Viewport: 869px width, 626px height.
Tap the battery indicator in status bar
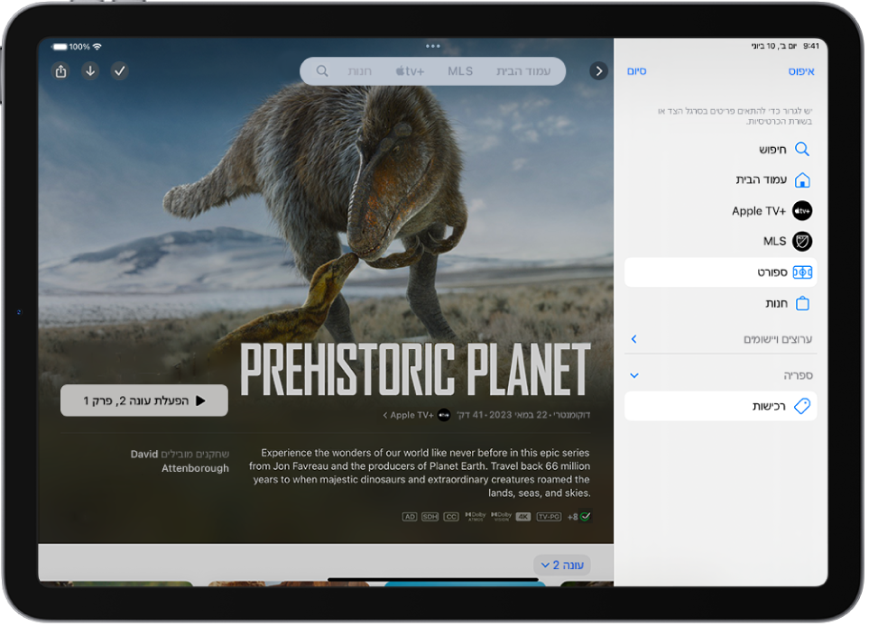(60, 47)
